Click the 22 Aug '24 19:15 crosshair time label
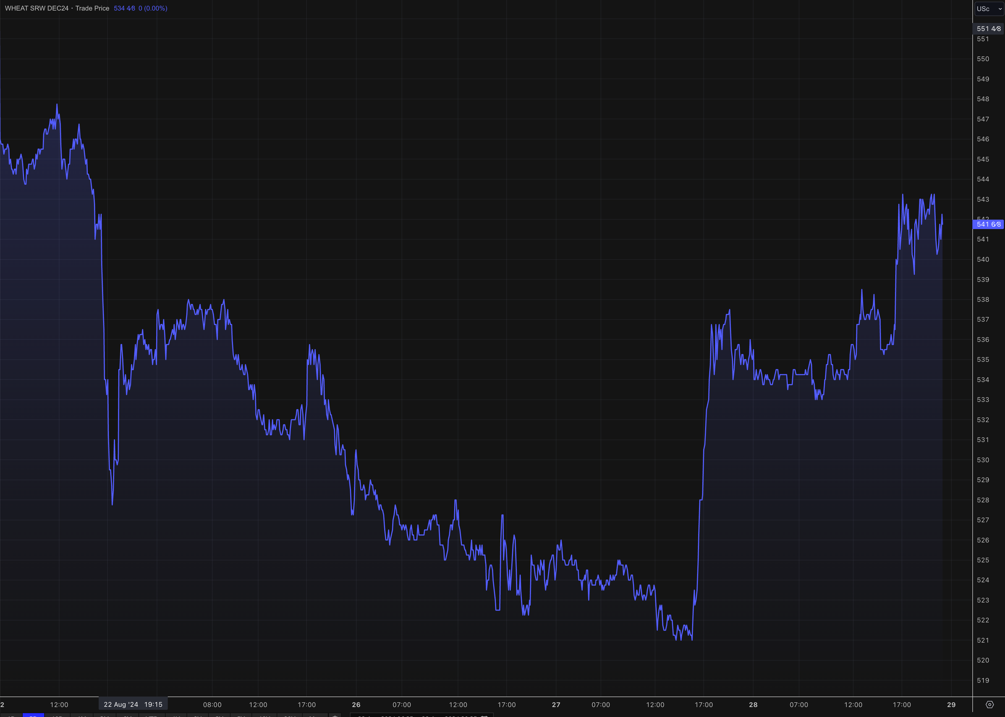This screenshot has height=717, width=1005. pos(133,705)
